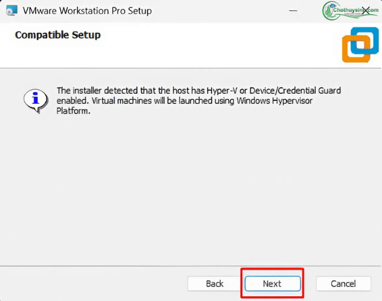Image resolution: width=382 pixels, height=301 pixels.
Task: Click the Hyper-V detection message text
Action: click(199, 101)
